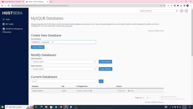Viewport: 193px width, 109px height.
Task: Switch to the Unique Web School YouTube tab
Action: (x=12, y=2)
